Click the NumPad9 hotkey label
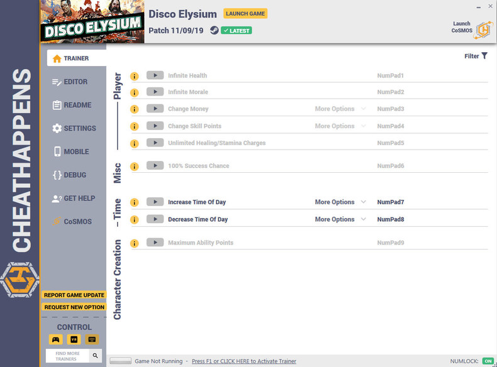The height and width of the screenshot is (367, 497). coord(391,243)
